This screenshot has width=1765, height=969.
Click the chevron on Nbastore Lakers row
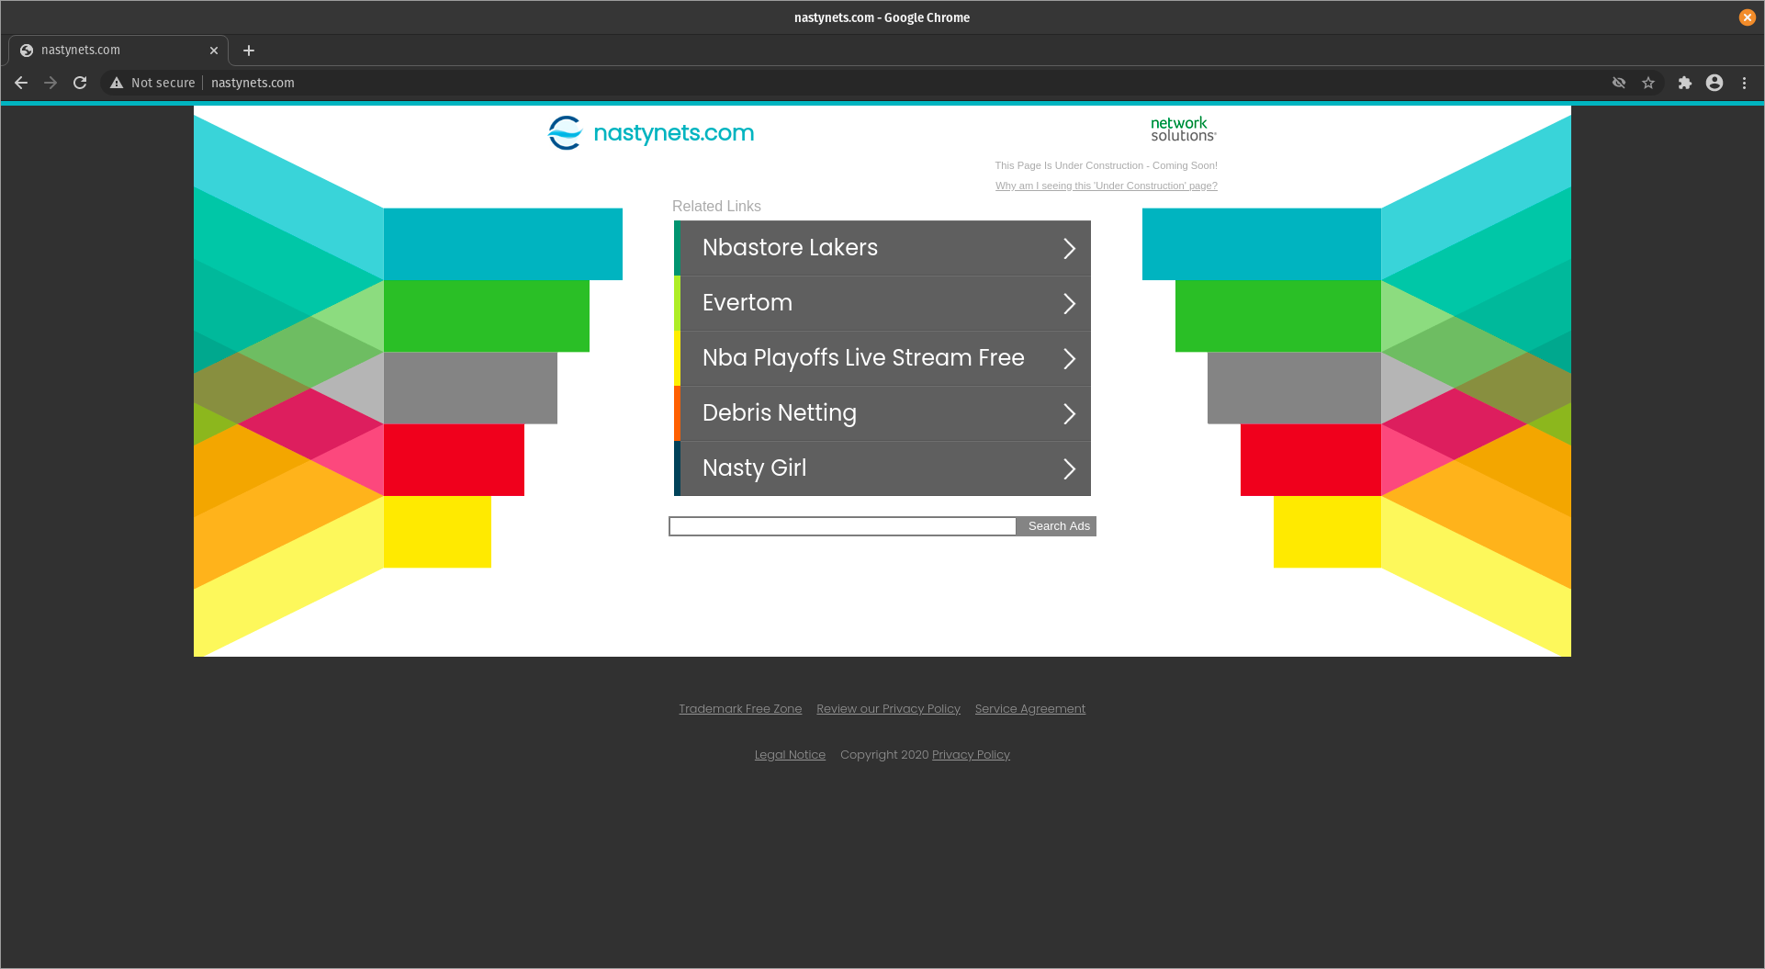click(1069, 249)
